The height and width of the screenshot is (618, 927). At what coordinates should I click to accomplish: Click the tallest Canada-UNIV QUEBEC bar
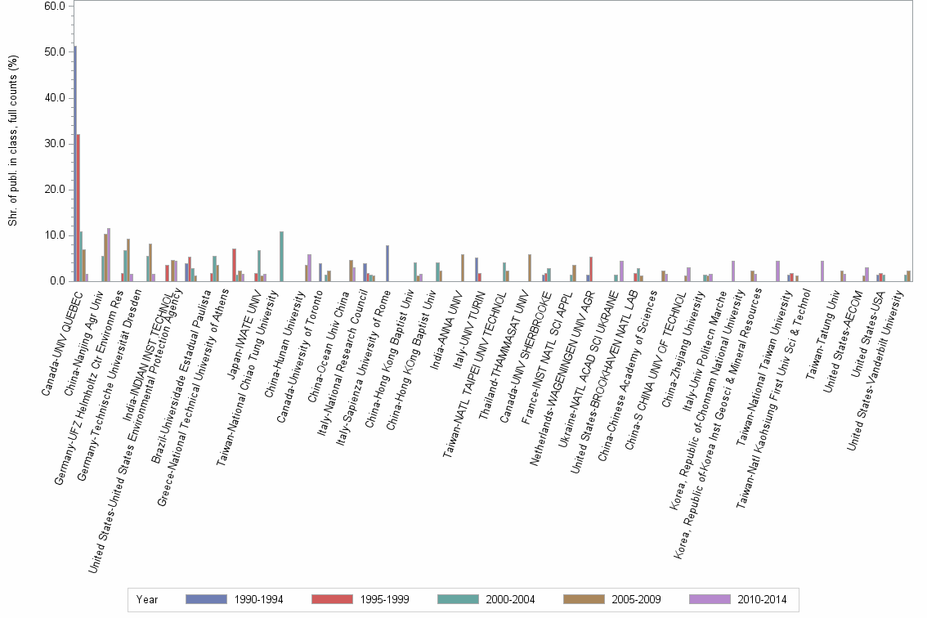click(74, 163)
